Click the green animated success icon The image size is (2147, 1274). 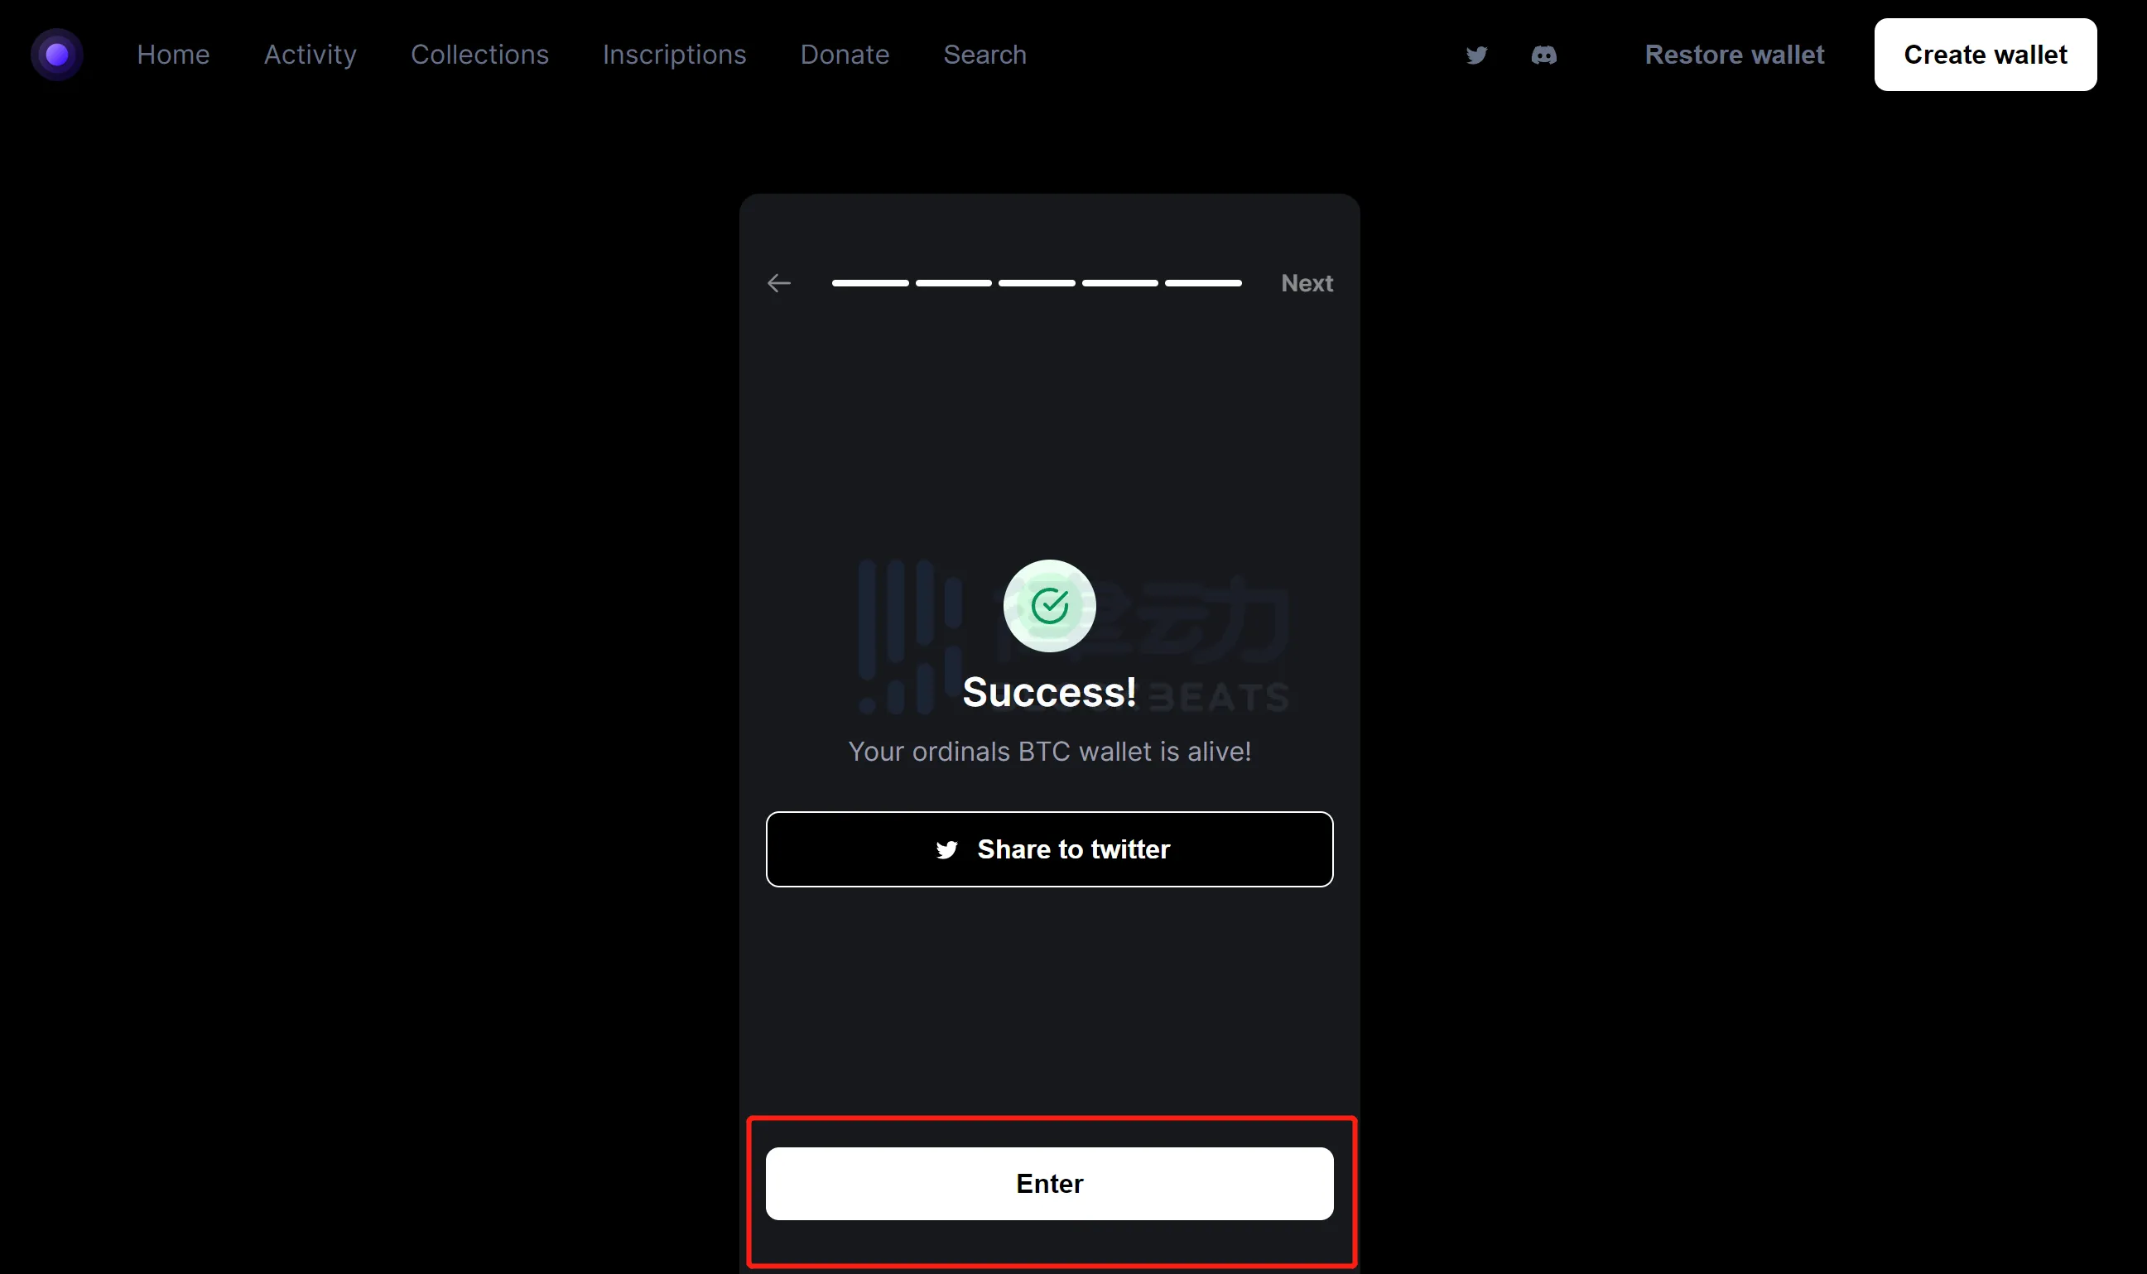click(1049, 603)
